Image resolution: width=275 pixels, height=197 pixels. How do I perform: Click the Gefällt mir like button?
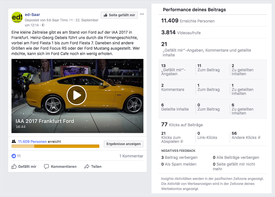coord(24,166)
